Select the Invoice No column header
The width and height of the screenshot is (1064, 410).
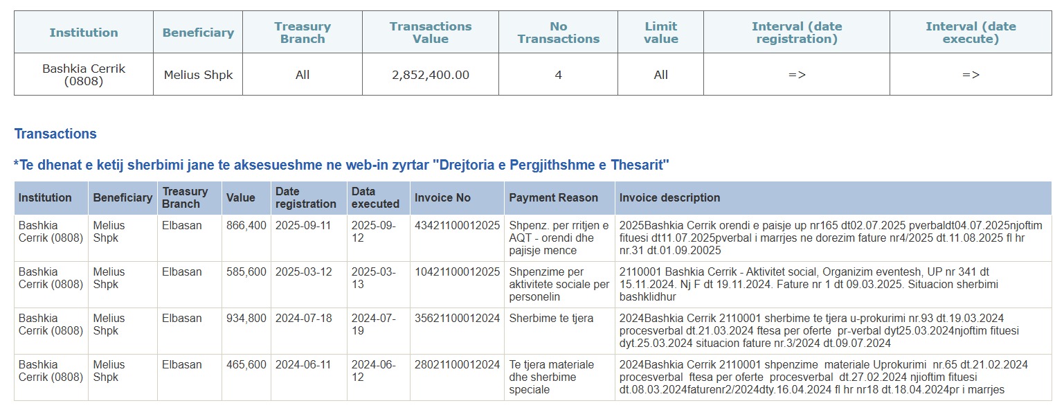[442, 198]
